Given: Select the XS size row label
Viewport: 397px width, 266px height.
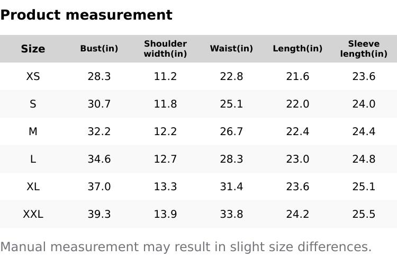Looking at the screenshot, I should pos(33,76).
